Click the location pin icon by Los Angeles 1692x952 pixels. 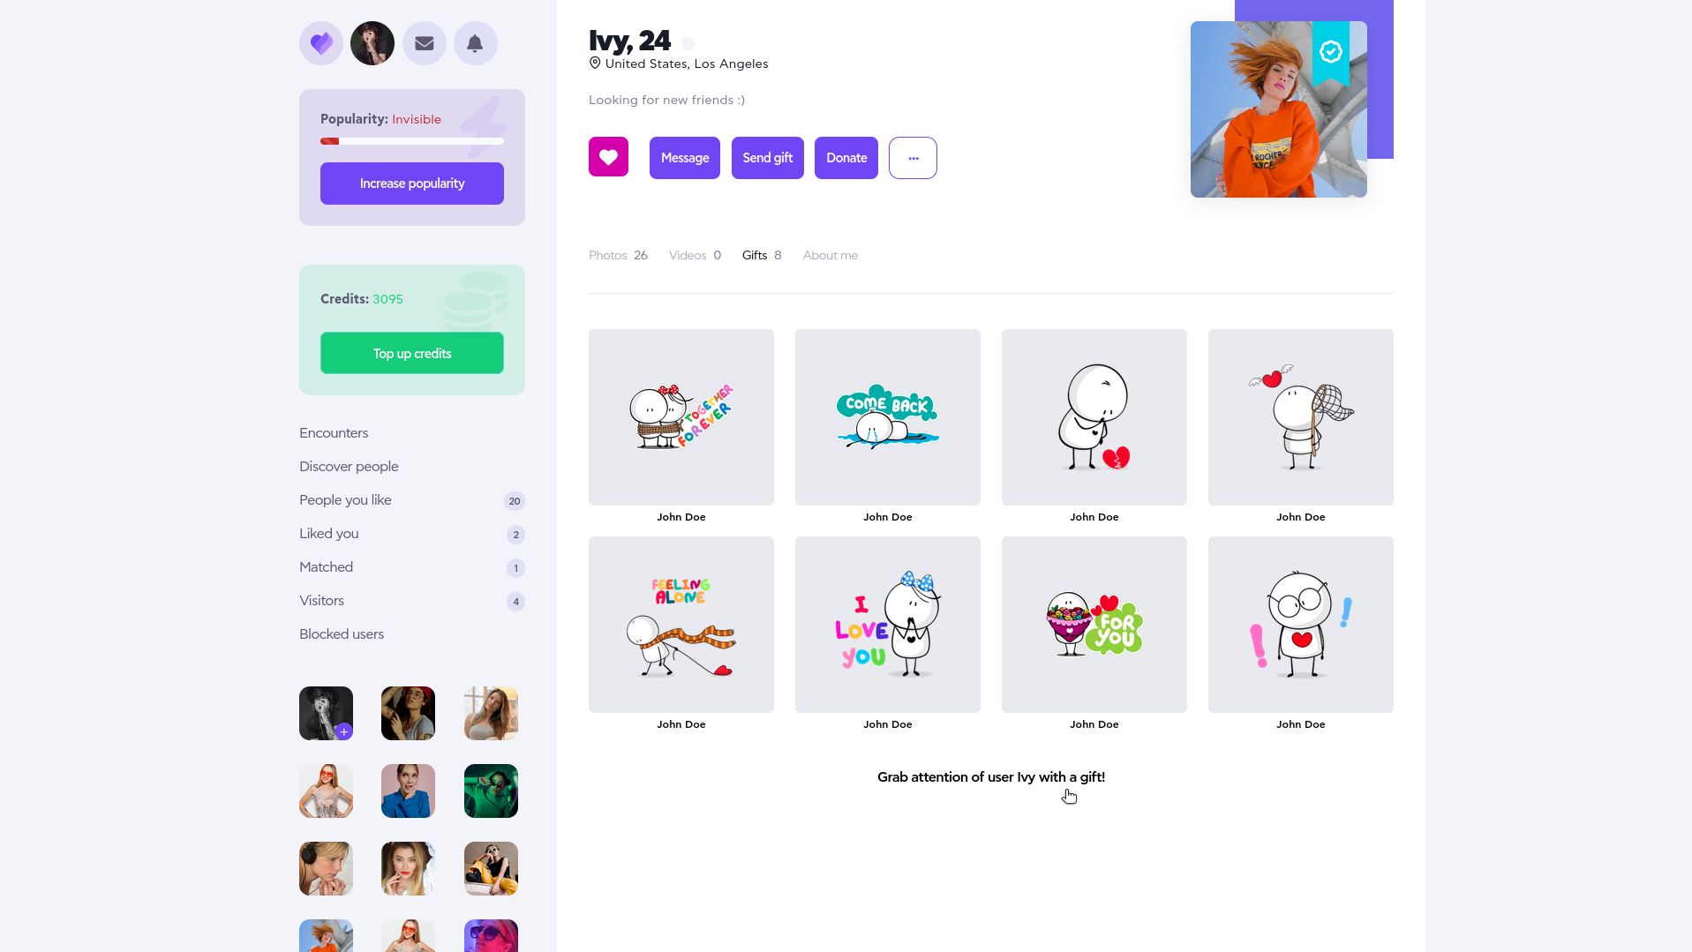pyautogui.click(x=595, y=64)
